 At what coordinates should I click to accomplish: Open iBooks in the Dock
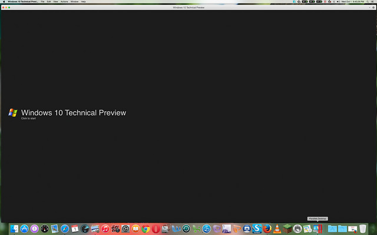135,229
